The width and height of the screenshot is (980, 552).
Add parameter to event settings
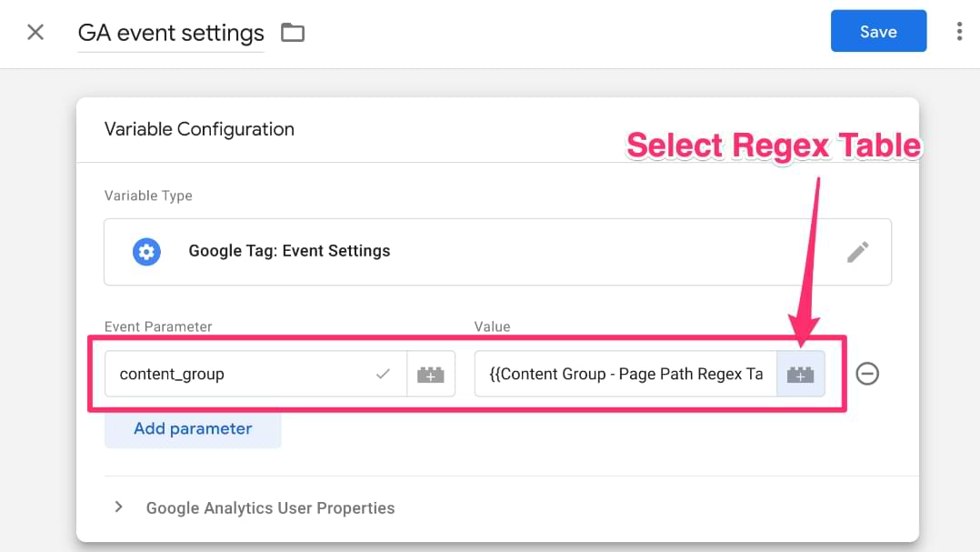point(193,429)
